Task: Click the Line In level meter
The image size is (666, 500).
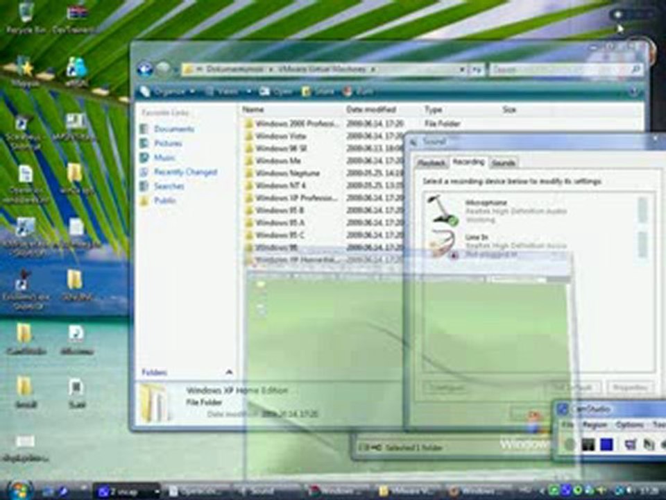Action: [642, 244]
